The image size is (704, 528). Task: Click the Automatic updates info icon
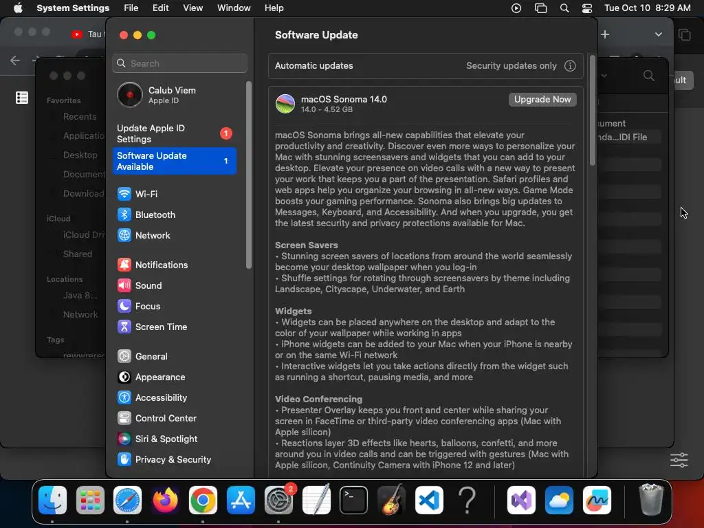(570, 66)
